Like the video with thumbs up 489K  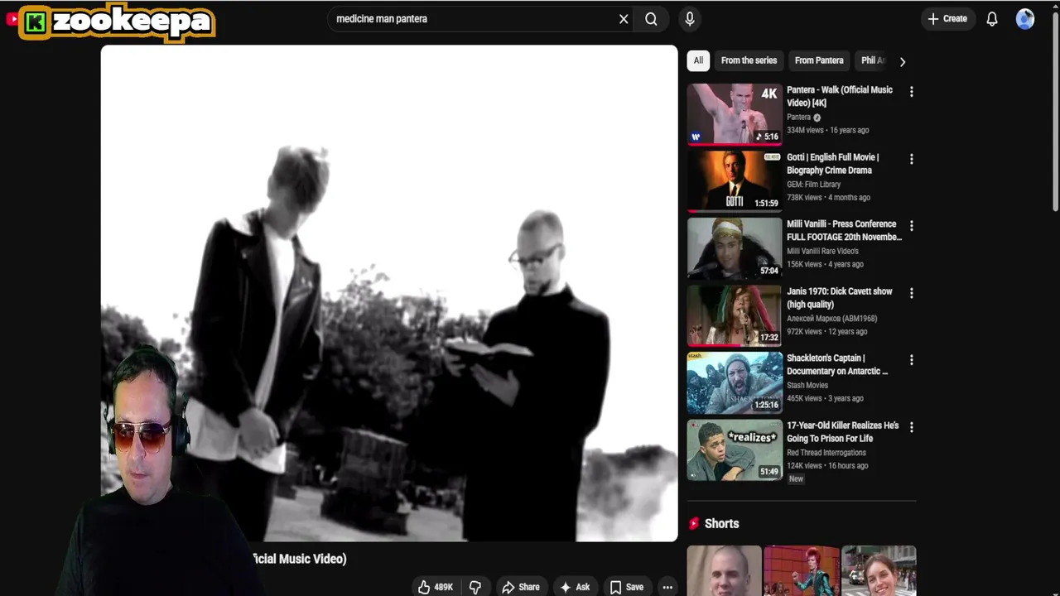[436, 587]
